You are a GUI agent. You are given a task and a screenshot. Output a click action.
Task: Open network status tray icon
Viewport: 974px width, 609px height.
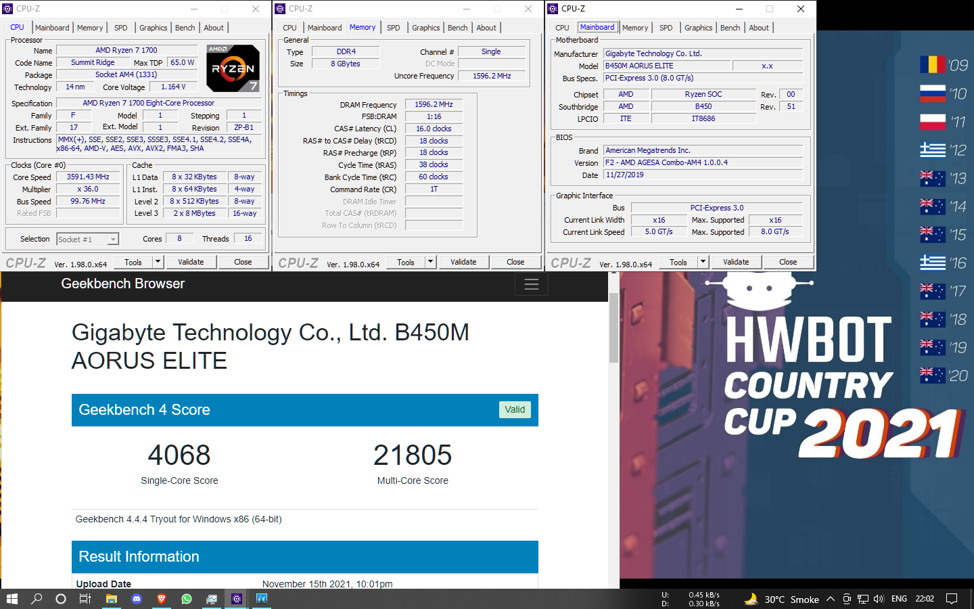[862, 599]
